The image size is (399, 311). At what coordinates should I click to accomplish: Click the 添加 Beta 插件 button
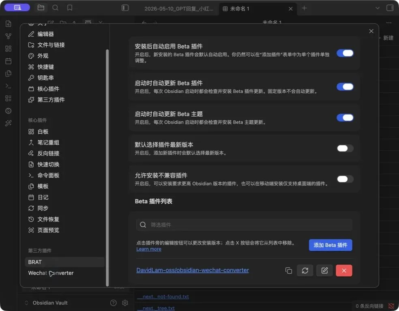click(330, 245)
